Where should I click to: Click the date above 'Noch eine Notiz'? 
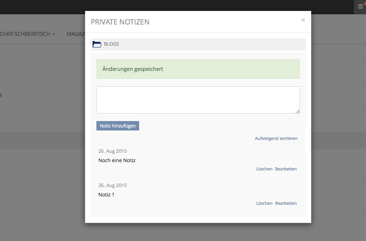click(113, 151)
